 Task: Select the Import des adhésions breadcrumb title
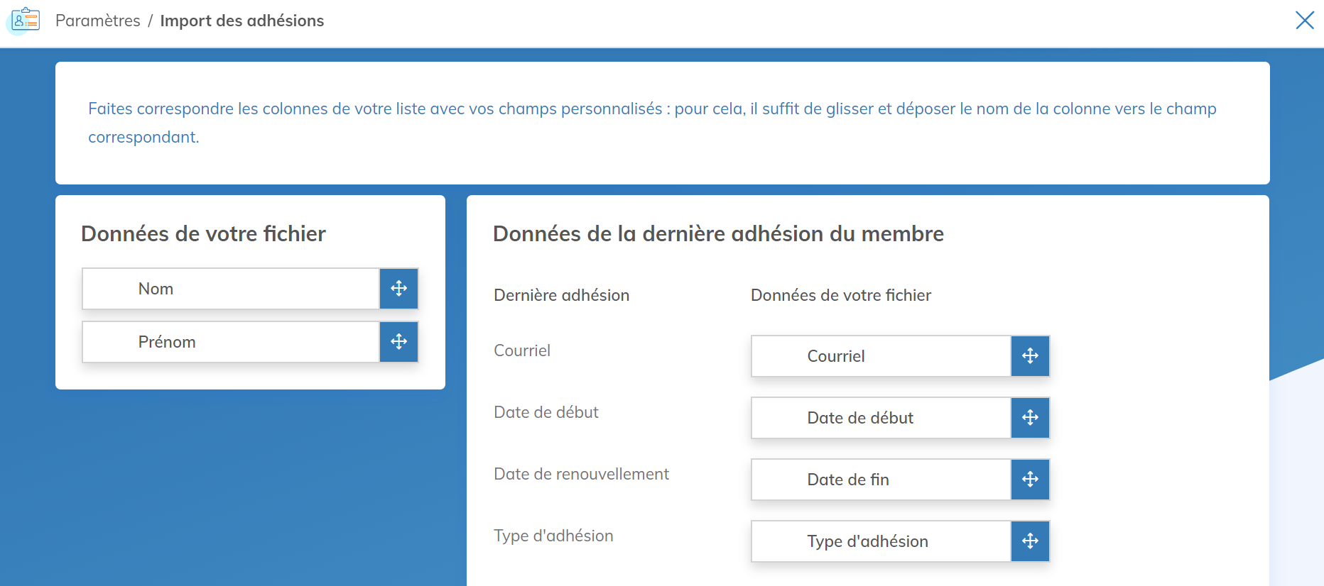[x=242, y=21]
